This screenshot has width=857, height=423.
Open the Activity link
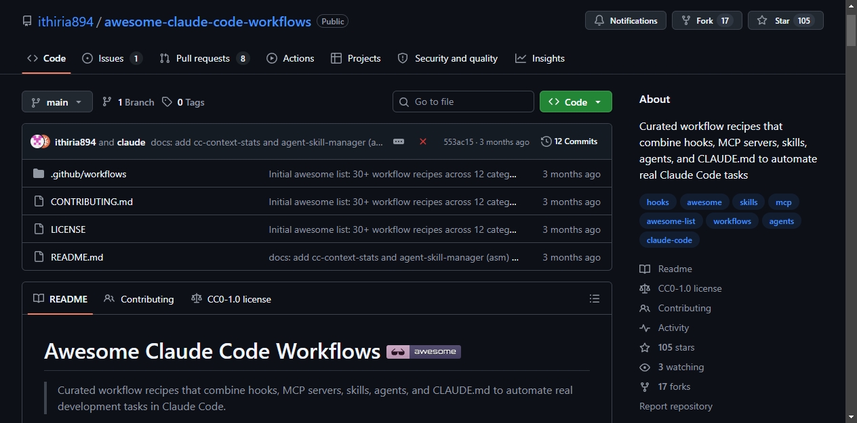[664, 328]
